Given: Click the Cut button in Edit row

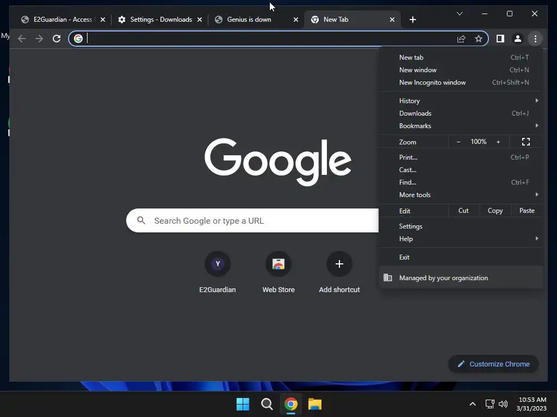Looking at the screenshot, I should click(463, 211).
